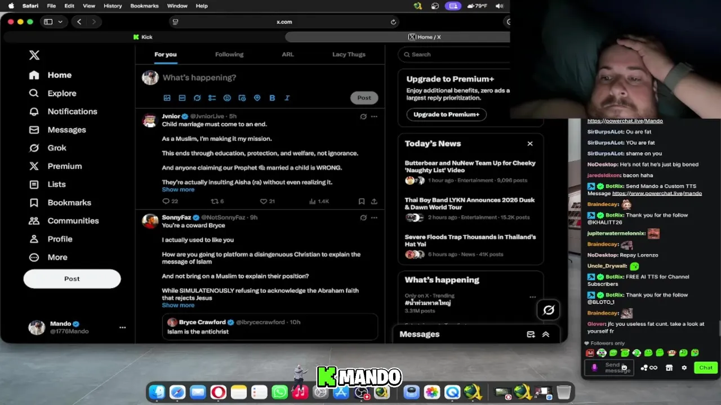Image resolution: width=721 pixels, height=405 pixels.
Task: Like Jvnior's post
Action: 267,201
